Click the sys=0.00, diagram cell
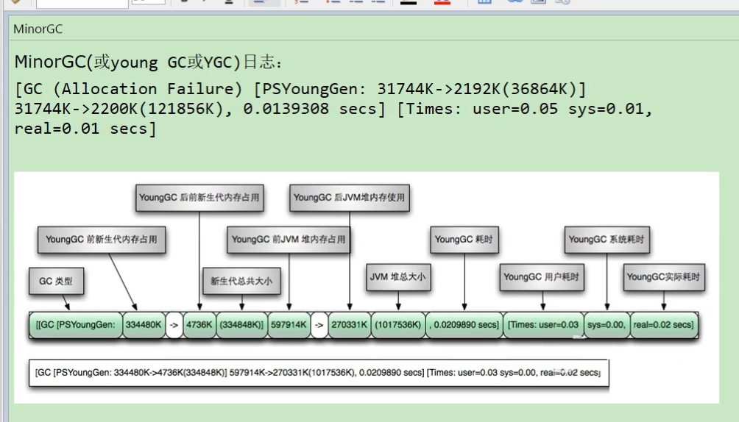This screenshot has width=739, height=422. (x=607, y=325)
